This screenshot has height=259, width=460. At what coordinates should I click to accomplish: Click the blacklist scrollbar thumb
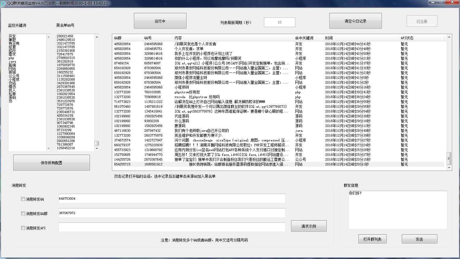(x=97, y=143)
